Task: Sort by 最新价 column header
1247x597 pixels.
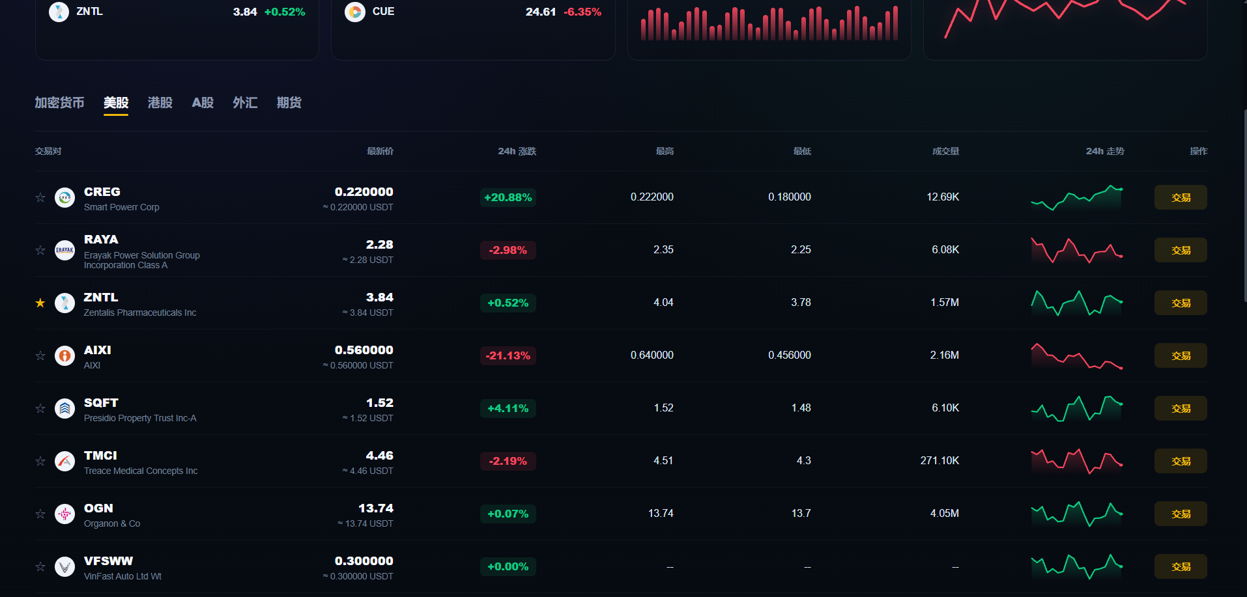Action: coord(380,151)
